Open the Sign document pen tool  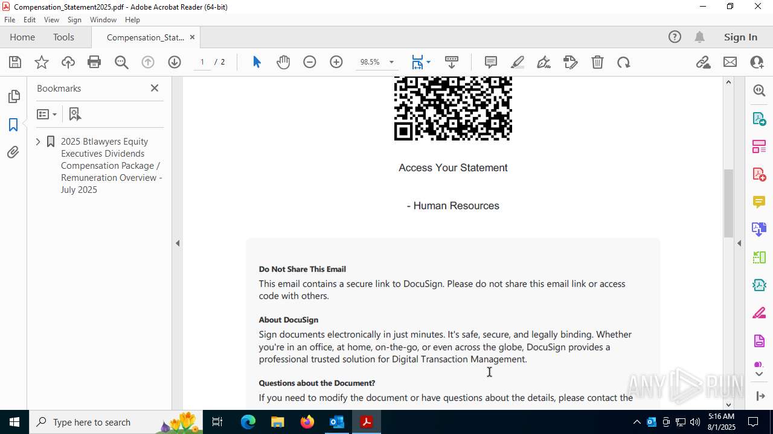point(544,62)
